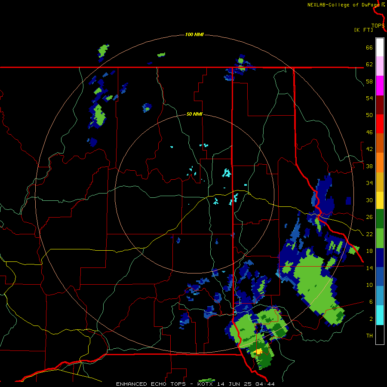Click the white color swatch in legend

pyautogui.click(x=380, y=47)
